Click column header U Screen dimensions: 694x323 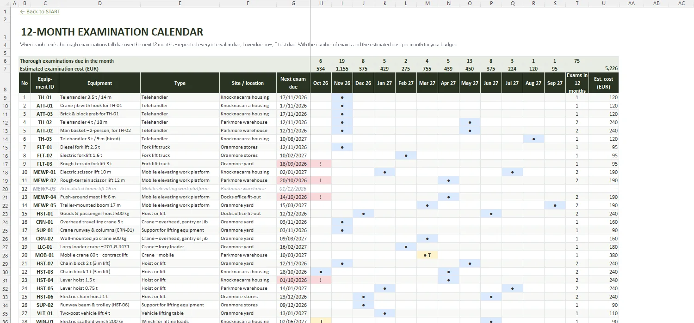coord(604,3)
